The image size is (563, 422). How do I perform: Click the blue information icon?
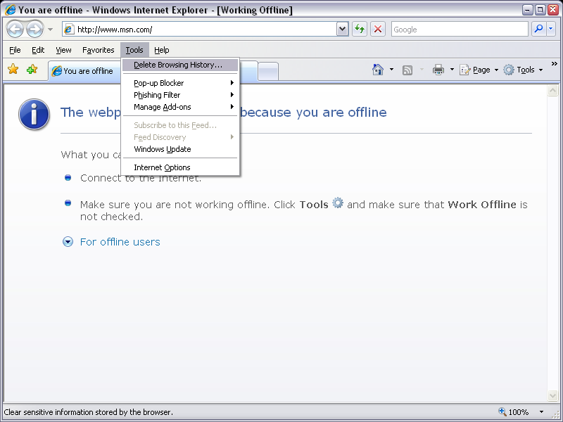click(34, 114)
